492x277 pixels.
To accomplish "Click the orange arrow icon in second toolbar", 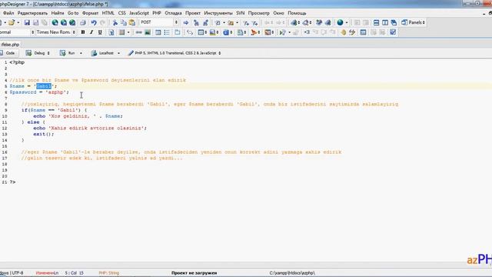I will tap(254, 32).
